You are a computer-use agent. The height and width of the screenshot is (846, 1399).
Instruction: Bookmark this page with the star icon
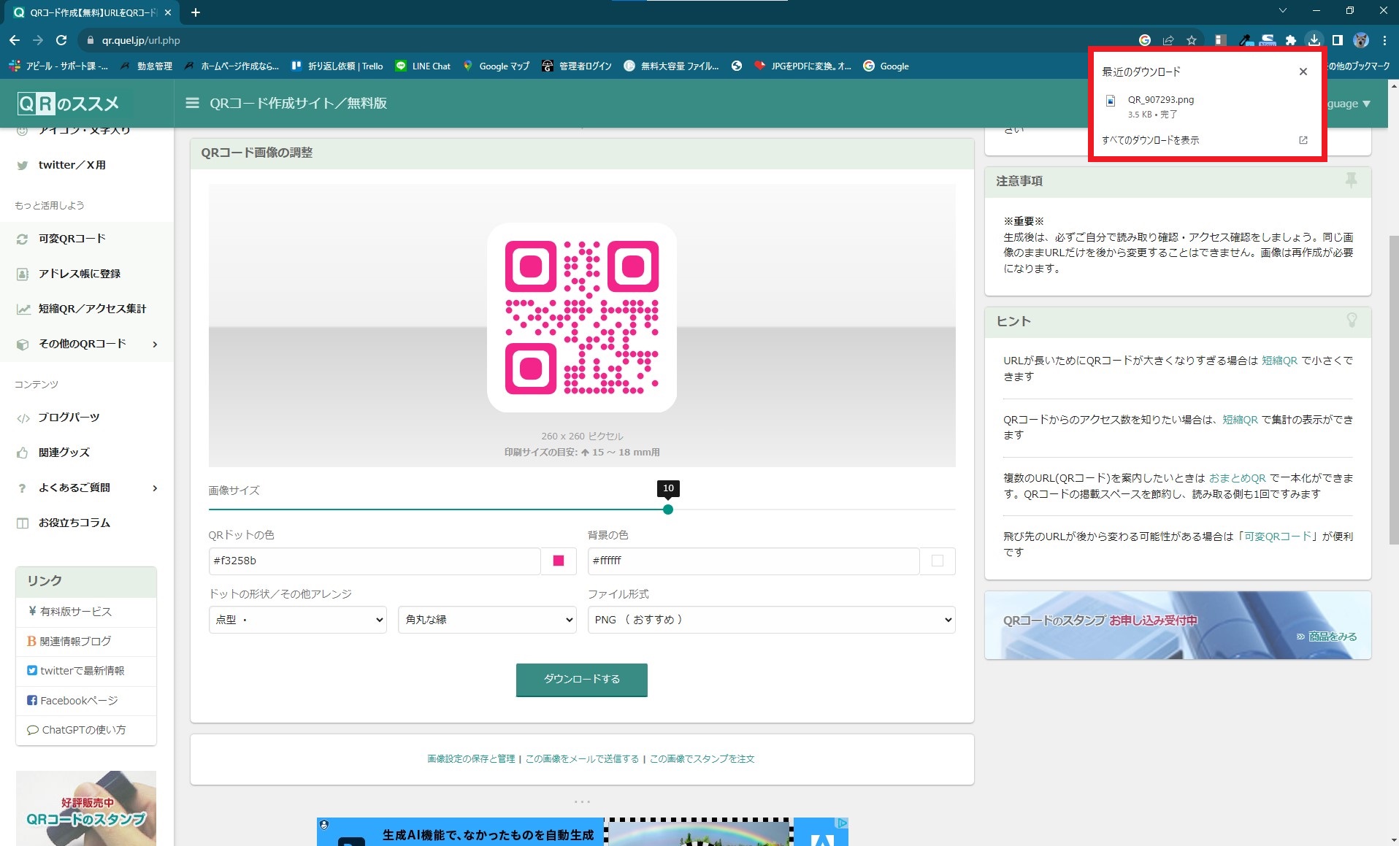coord(1192,40)
